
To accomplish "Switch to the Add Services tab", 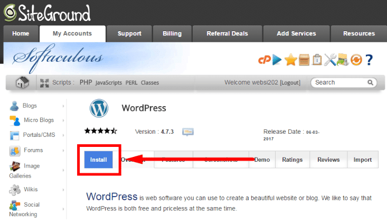I will point(296,34).
